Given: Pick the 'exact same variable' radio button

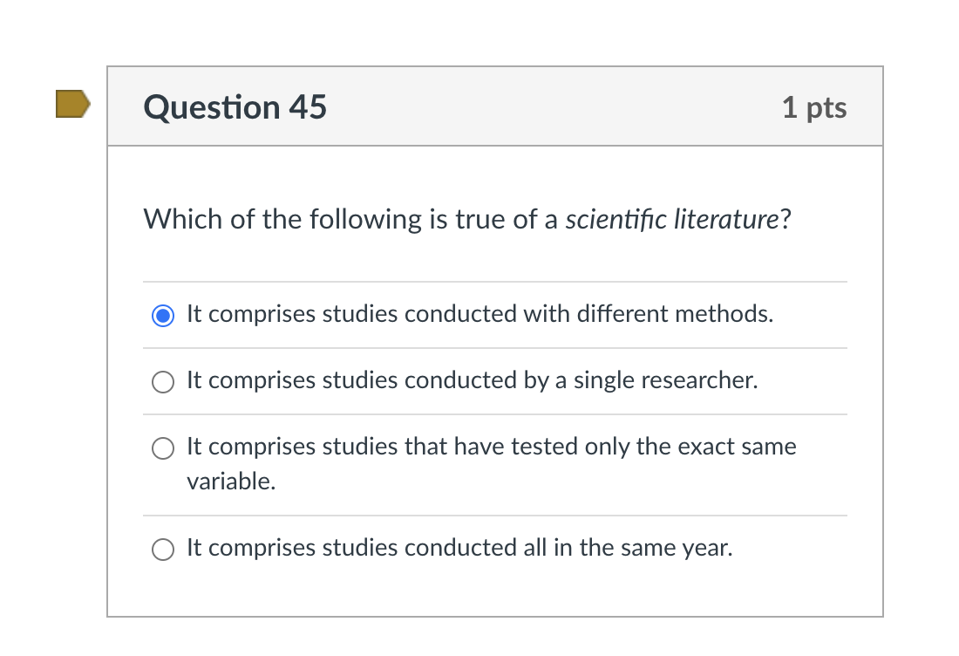Looking at the screenshot, I should pos(163,448).
